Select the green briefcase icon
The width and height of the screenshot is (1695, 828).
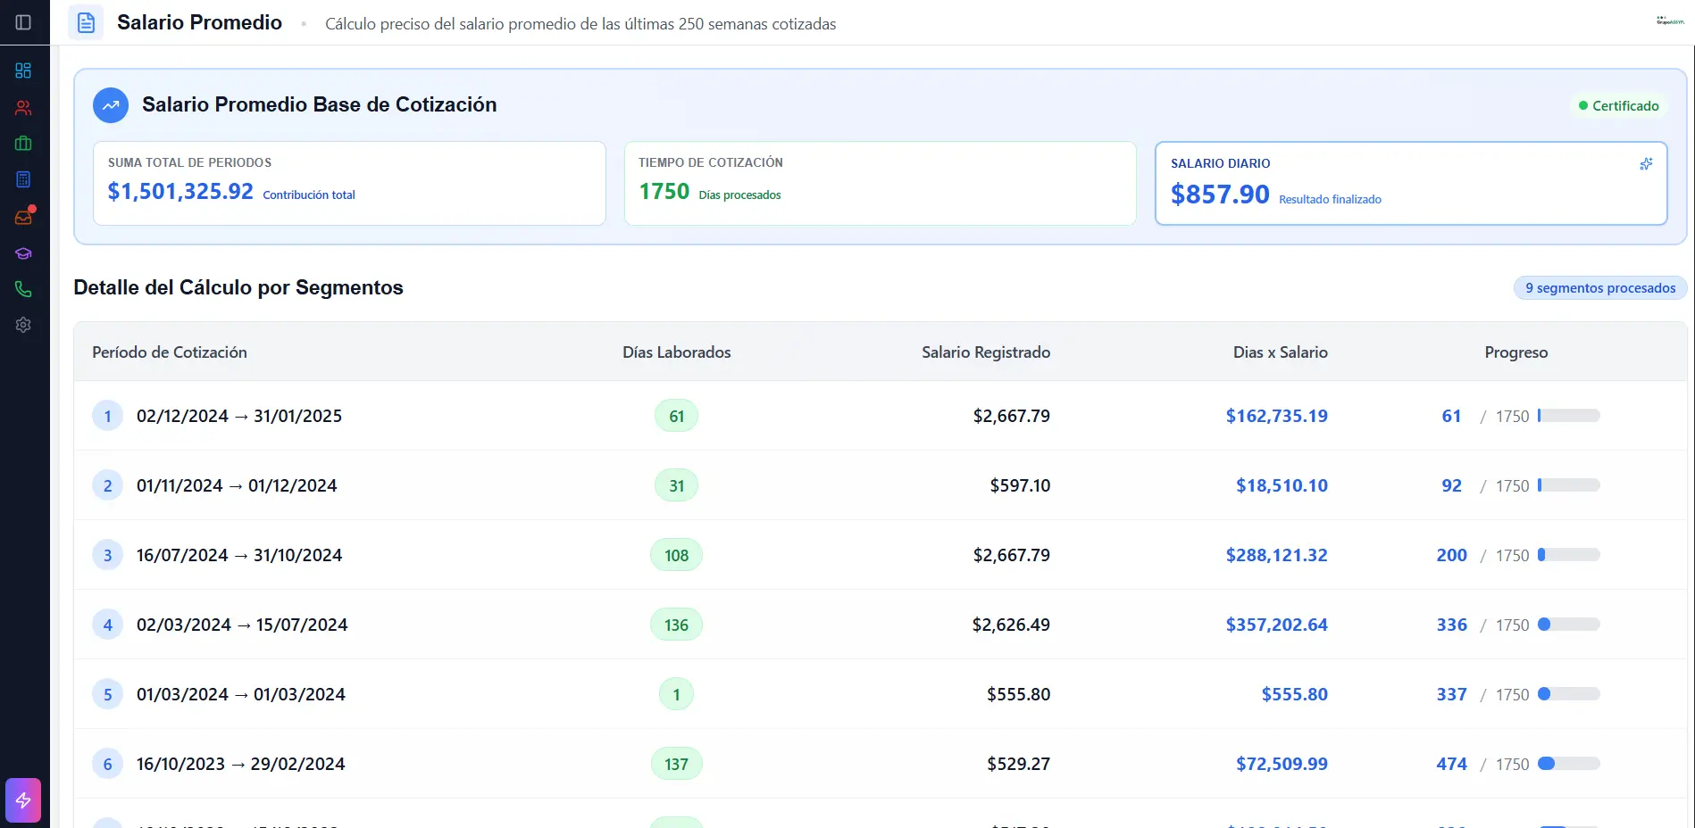point(24,144)
